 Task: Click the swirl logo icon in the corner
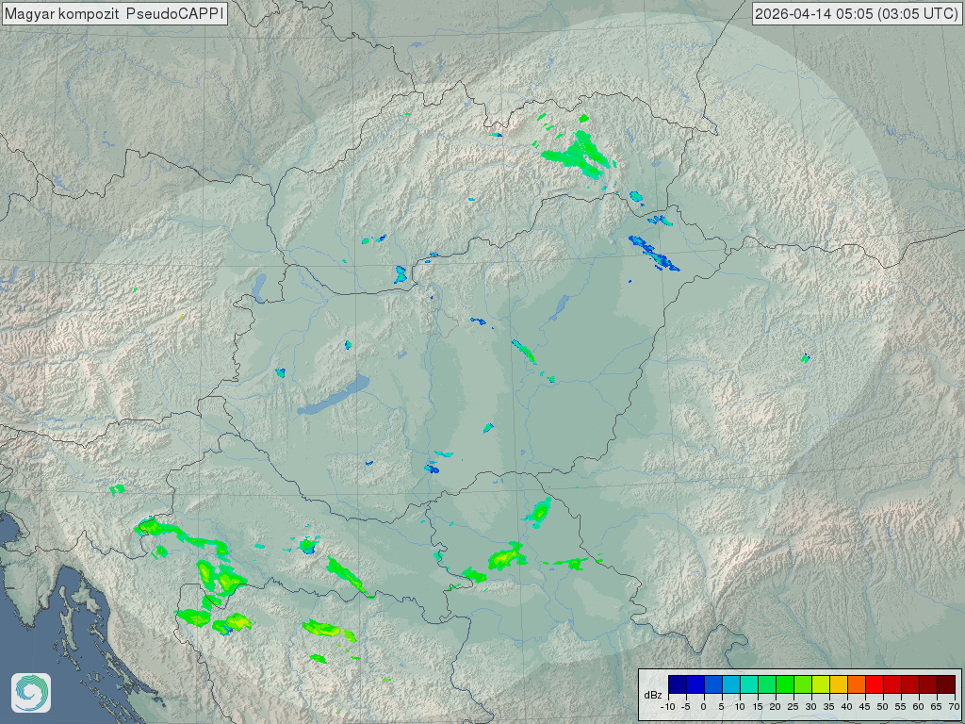(30, 693)
